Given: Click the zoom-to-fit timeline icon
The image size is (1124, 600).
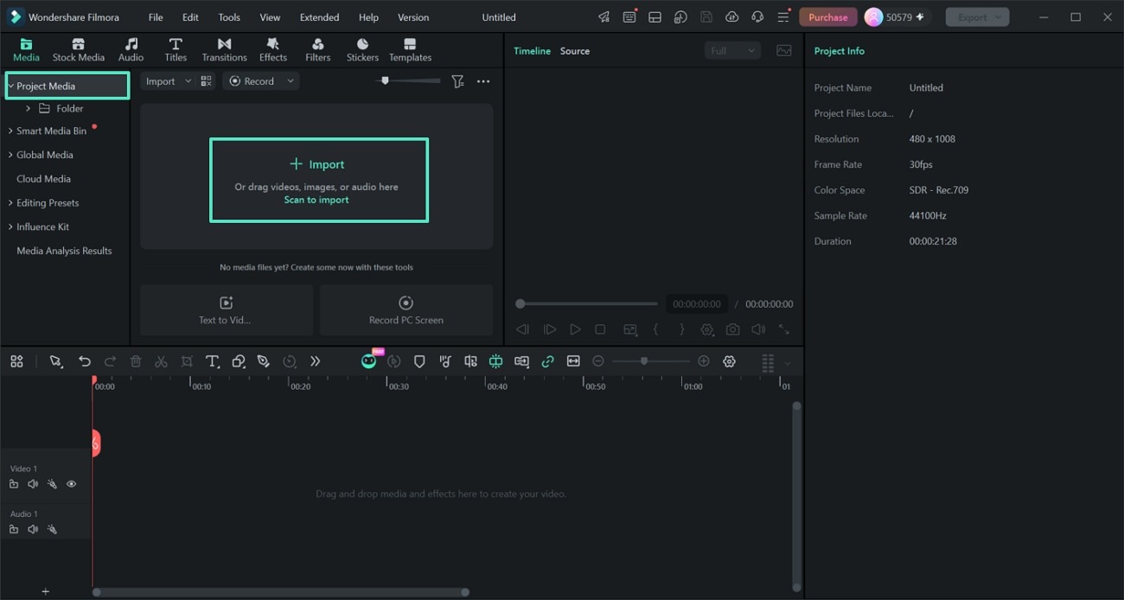Looking at the screenshot, I should 573,361.
